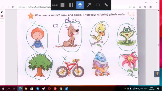Select the pencil drawing tool in the recorder
162x91 pixels.
(x=106, y=5)
